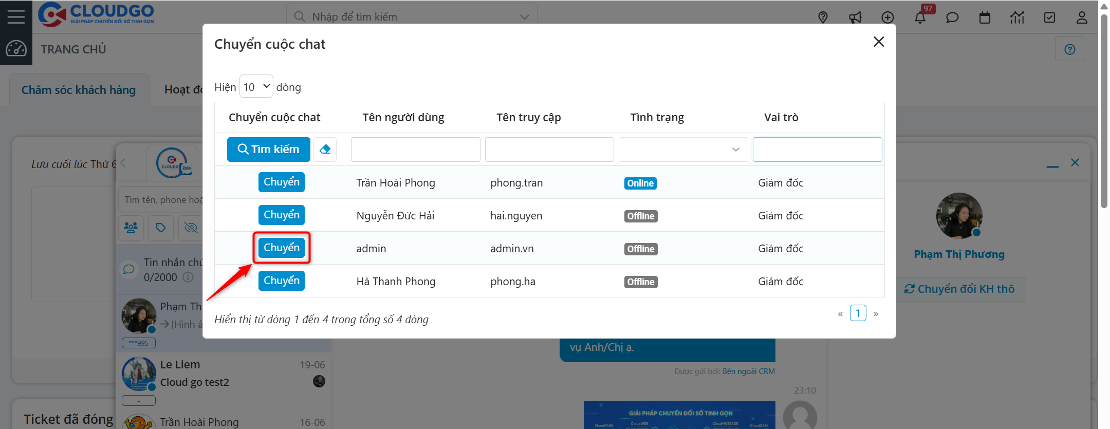Click the admin.vn username cell
The height and width of the screenshot is (429, 1110).
(x=512, y=249)
